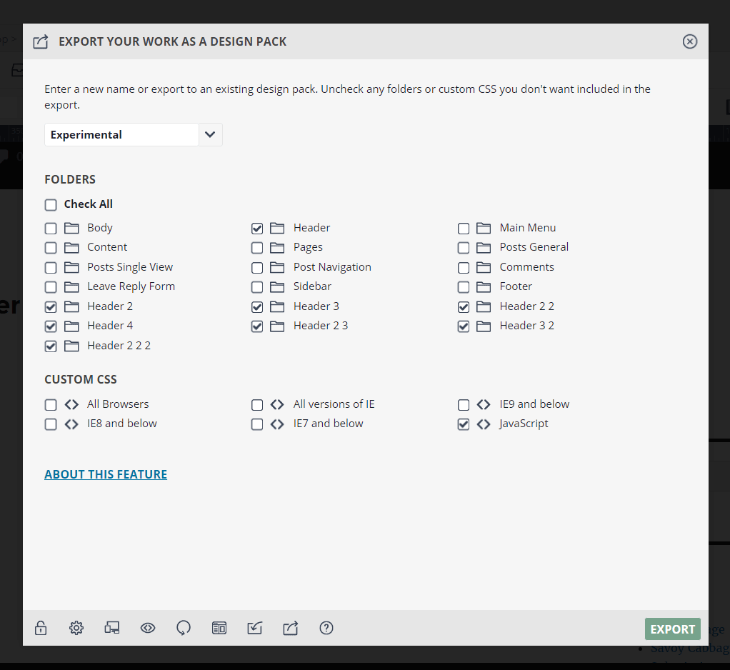Viewport: 730px width, 670px height.
Task: Check the Leave Reply Form checkbox
Action: (x=51, y=287)
